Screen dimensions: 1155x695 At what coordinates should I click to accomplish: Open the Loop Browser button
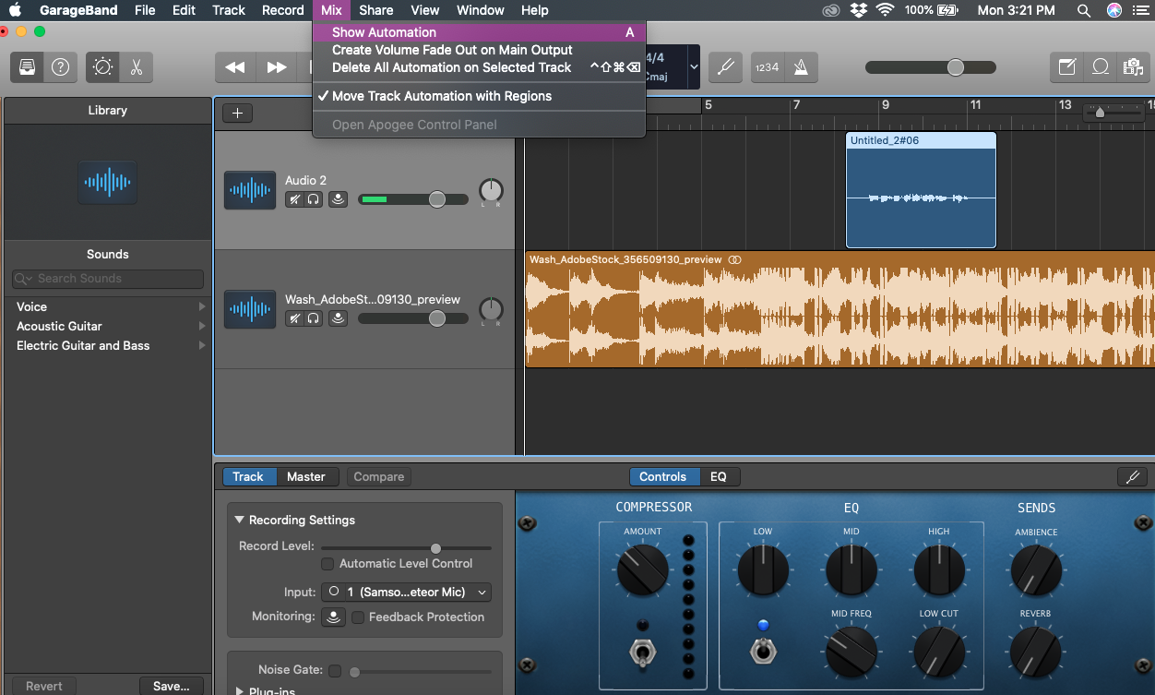(1101, 67)
